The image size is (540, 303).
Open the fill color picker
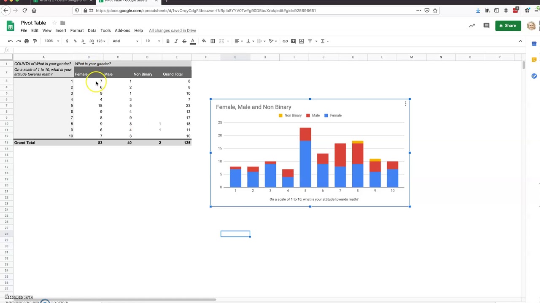(x=204, y=41)
